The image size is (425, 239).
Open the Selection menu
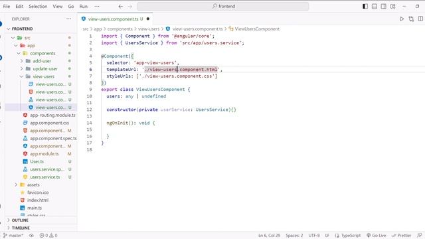[38, 6]
